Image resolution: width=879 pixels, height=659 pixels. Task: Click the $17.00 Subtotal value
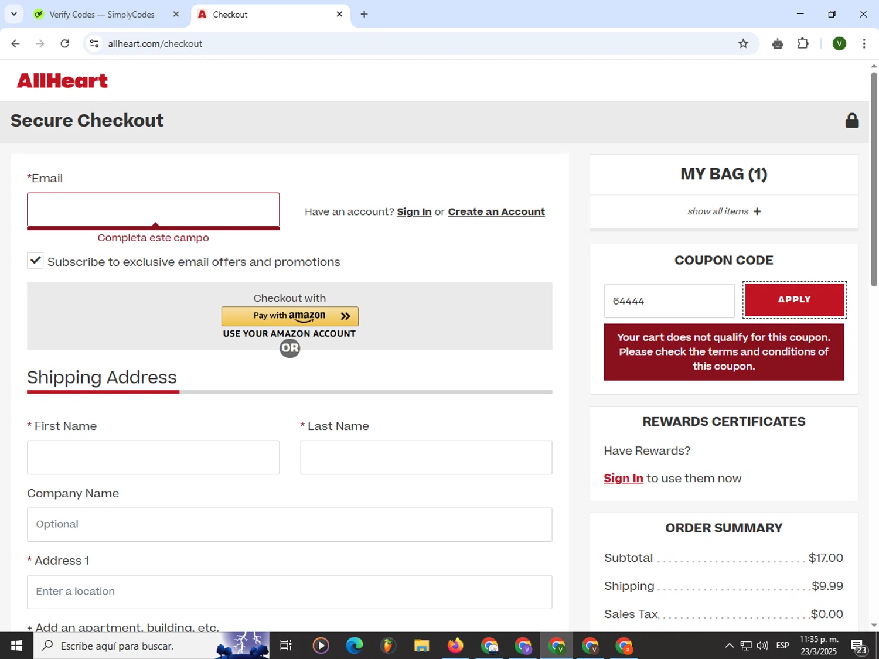click(x=826, y=558)
